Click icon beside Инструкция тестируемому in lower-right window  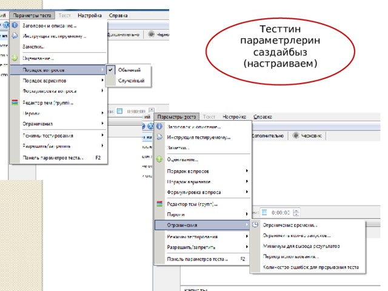pyautogui.click(x=159, y=137)
